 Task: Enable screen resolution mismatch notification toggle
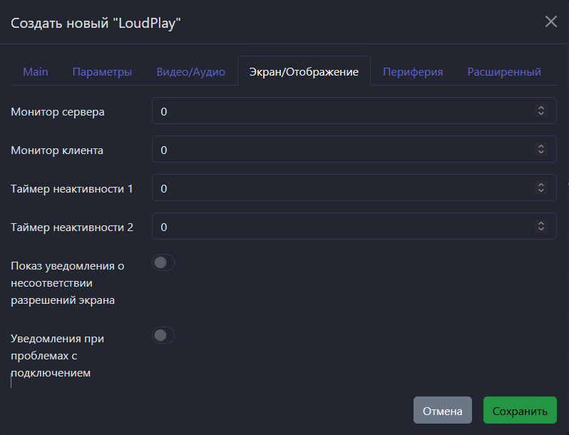click(x=163, y=263)
